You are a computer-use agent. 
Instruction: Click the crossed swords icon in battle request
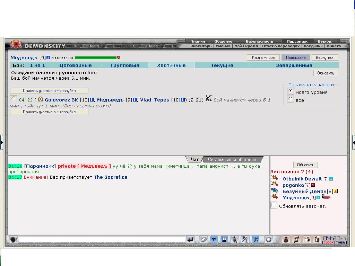(208, 98)
